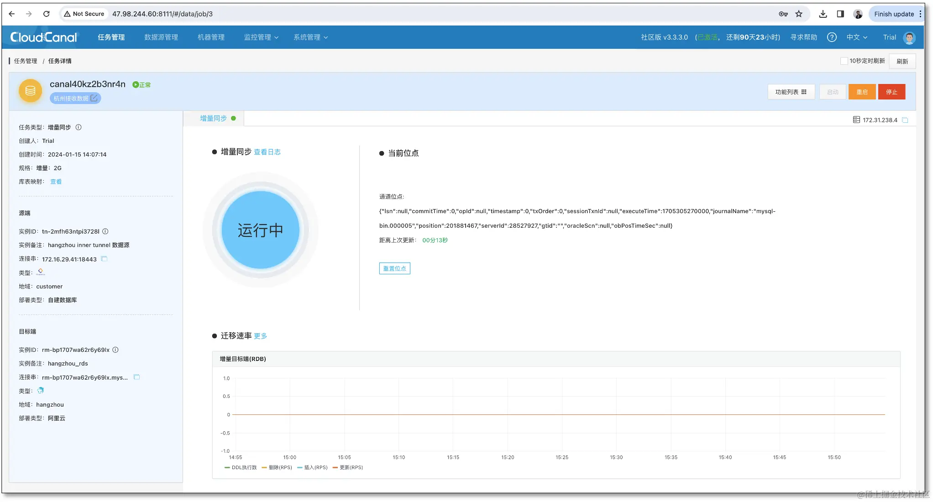Click the 运行中 circular progress indicator
The height and width of the screenshot is (502, 933).
[x=260, y=230]
